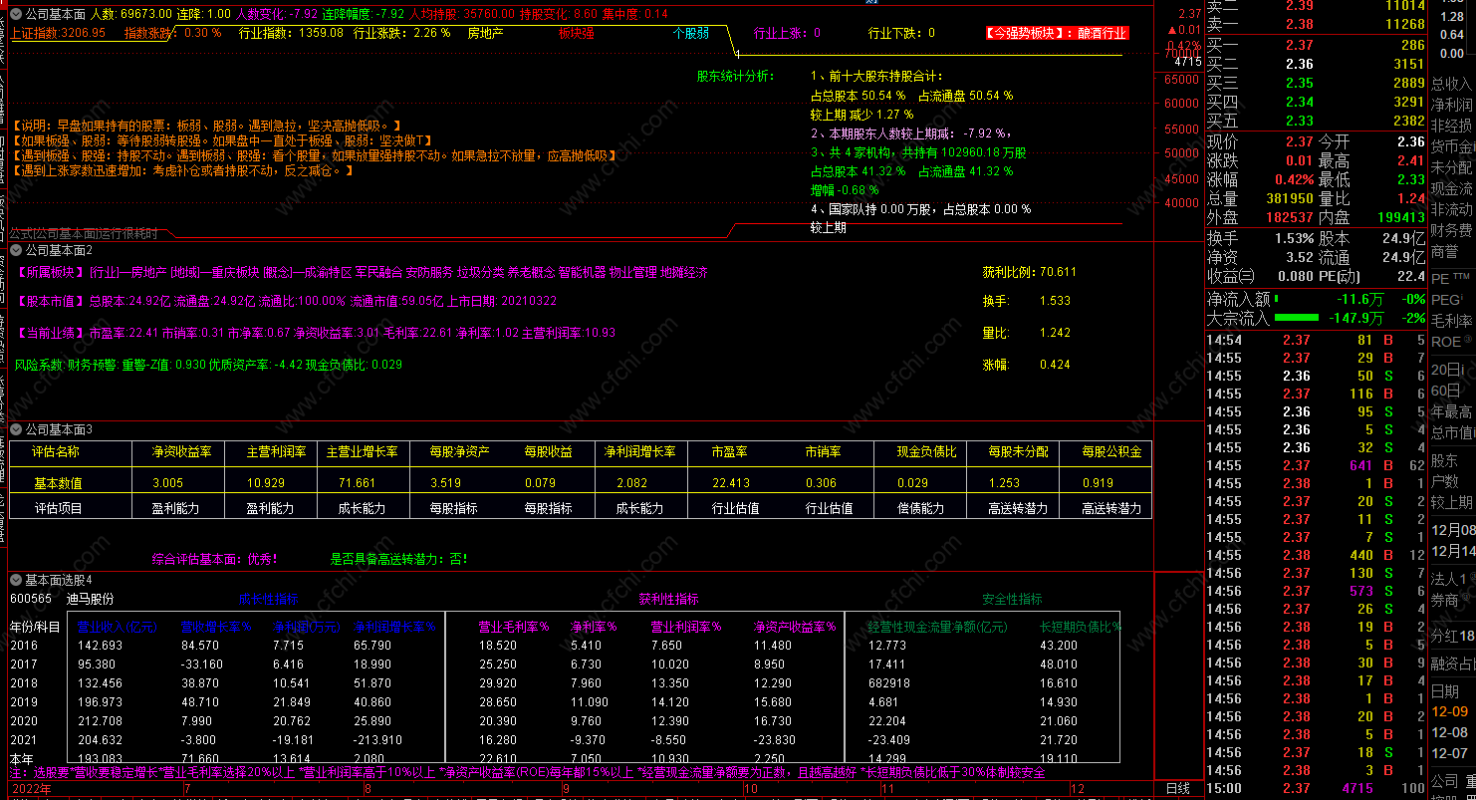Click the PEG item in right sidebar
This screenshot has height=800, width=1476.
[1448, 300]
